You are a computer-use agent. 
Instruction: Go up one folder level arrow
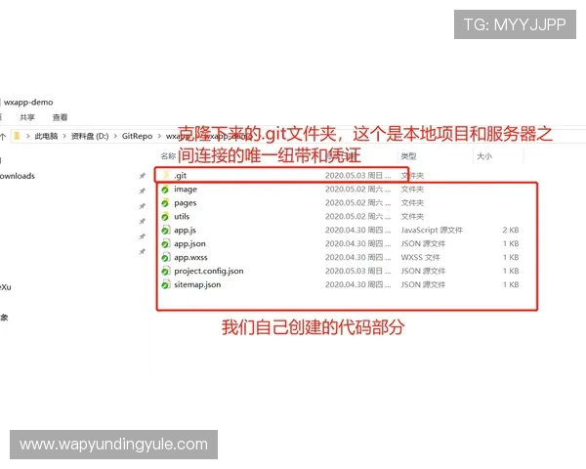3,137
